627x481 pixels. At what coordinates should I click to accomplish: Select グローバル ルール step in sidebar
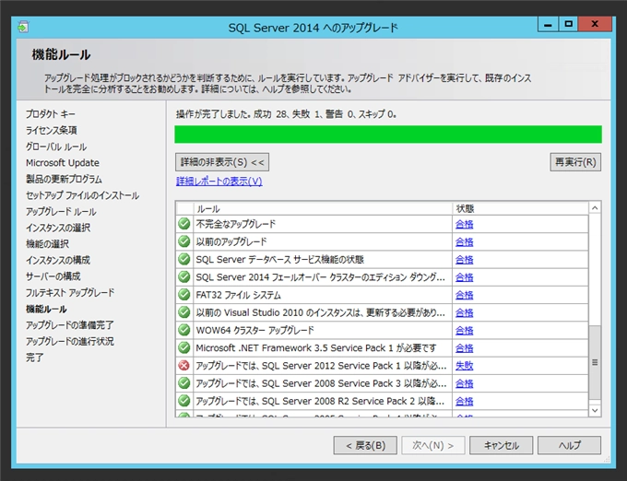point(56,147)
